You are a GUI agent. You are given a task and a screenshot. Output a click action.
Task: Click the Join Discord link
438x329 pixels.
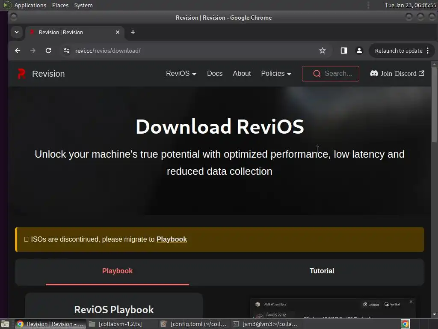pos(397,73)
